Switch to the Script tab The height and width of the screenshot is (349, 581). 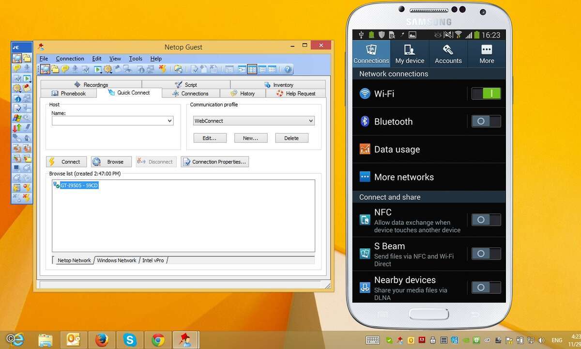(186, 85)
